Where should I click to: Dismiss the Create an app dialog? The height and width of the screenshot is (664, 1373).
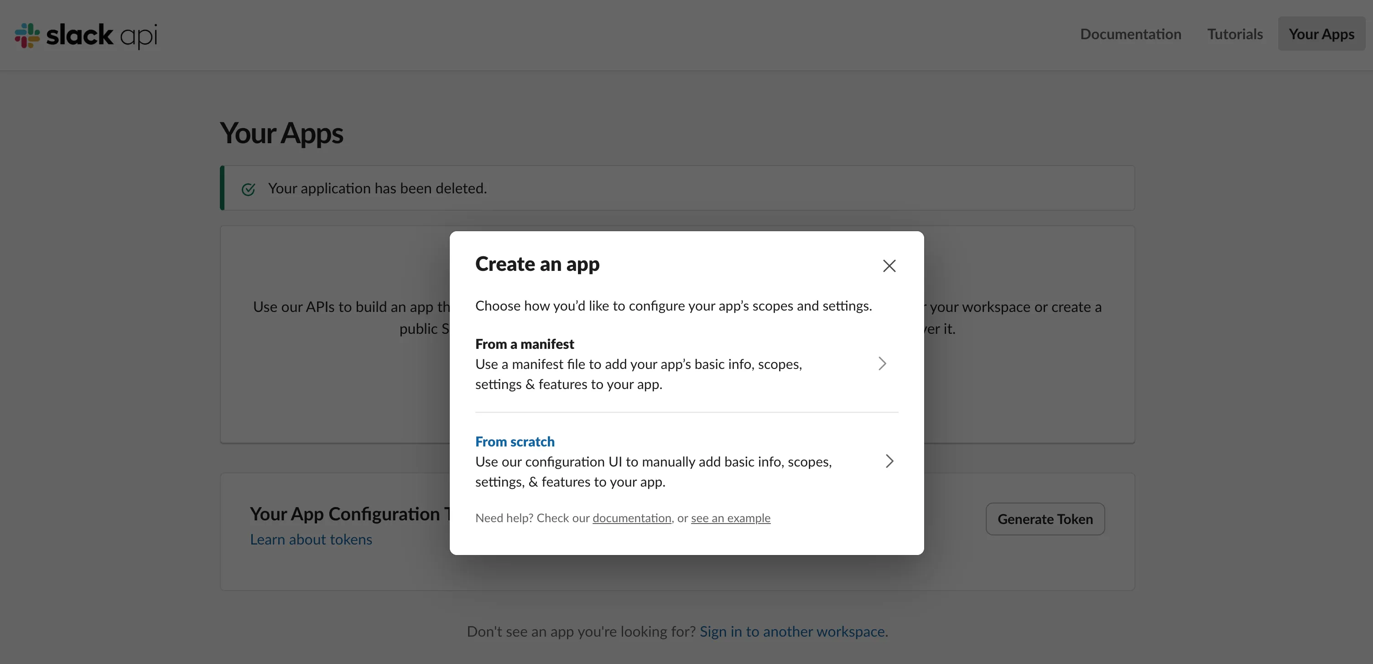click(x=889, y=265)
